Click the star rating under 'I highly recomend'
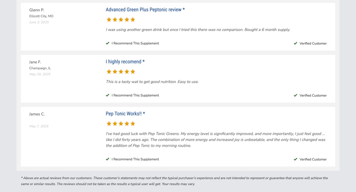This screenshot has height=192, width=356. pyautogui.click(x=121, y=72)
